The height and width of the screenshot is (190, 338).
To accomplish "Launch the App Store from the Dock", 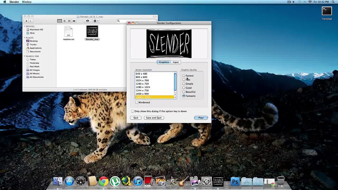I will click(69, 181).
